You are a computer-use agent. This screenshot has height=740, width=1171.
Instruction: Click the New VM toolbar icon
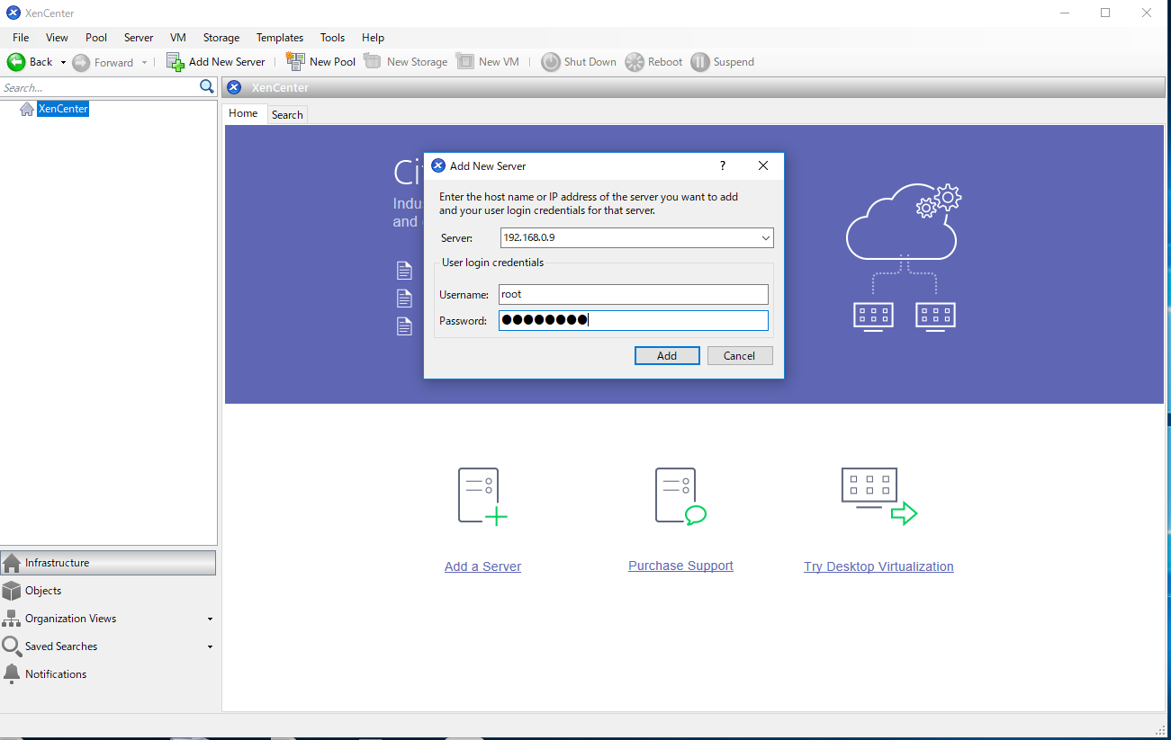click(x=466, y=61)
